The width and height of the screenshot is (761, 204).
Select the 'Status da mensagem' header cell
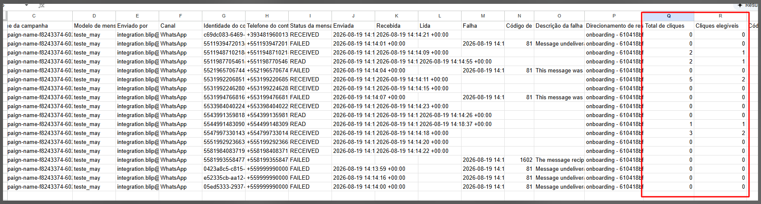(x=310, y=26)
